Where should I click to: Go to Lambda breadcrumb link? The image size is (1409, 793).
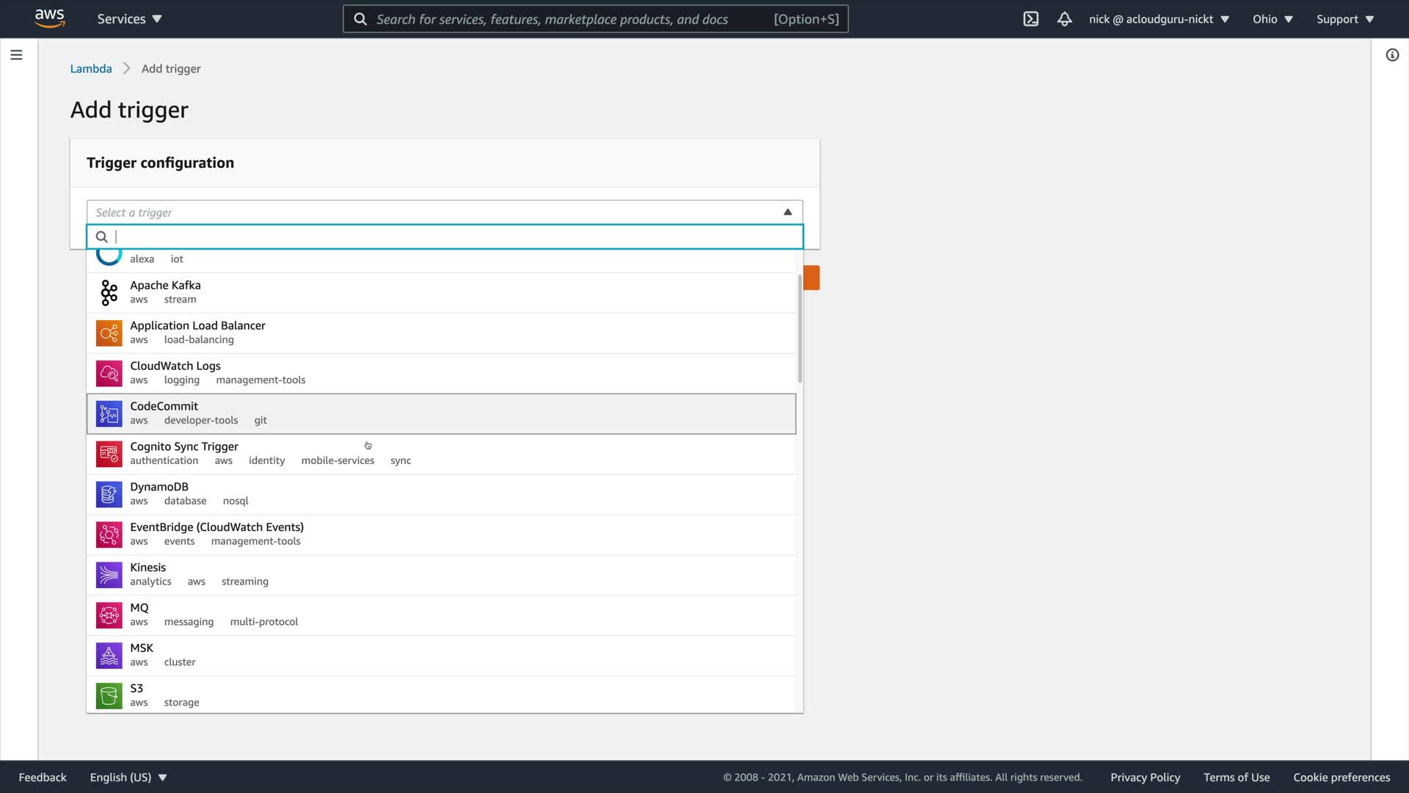[x=91, y=68]
